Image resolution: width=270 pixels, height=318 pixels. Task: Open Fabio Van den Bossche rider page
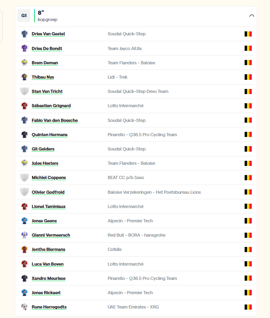(x=55, y=120)
